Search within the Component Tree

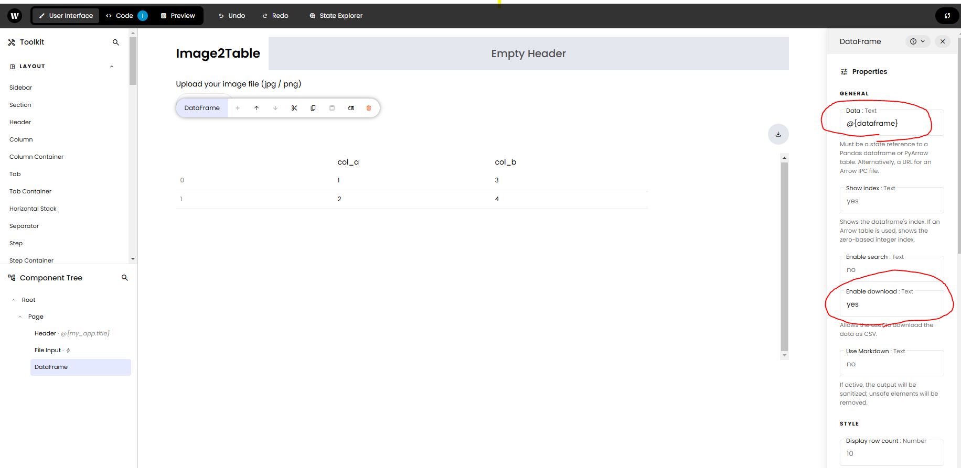pos(125,278)
